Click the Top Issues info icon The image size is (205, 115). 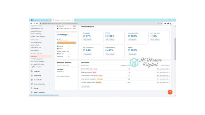point(90,62)
